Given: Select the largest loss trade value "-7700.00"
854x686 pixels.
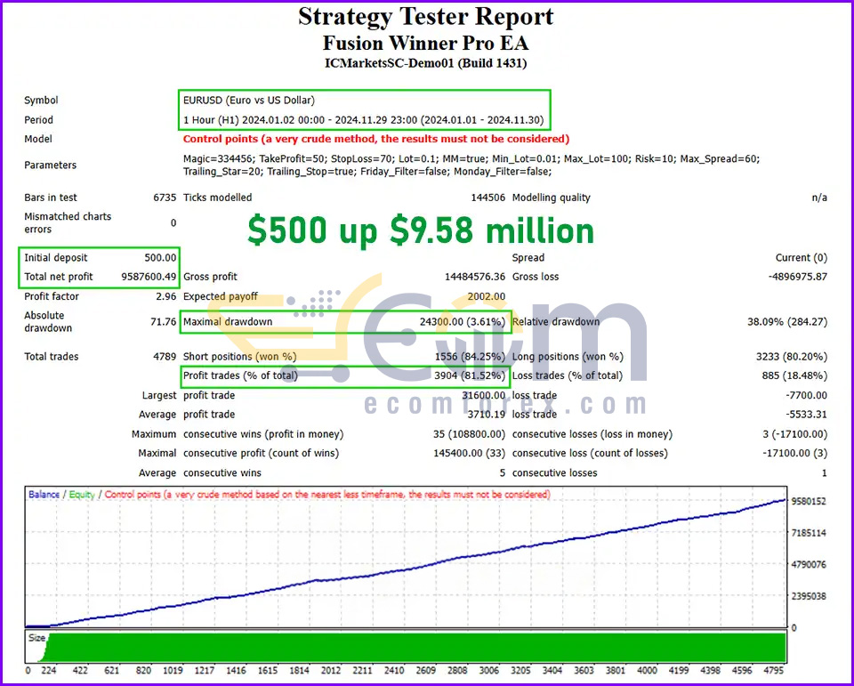Looking at the screenshot, I should (x=806, y=396).
